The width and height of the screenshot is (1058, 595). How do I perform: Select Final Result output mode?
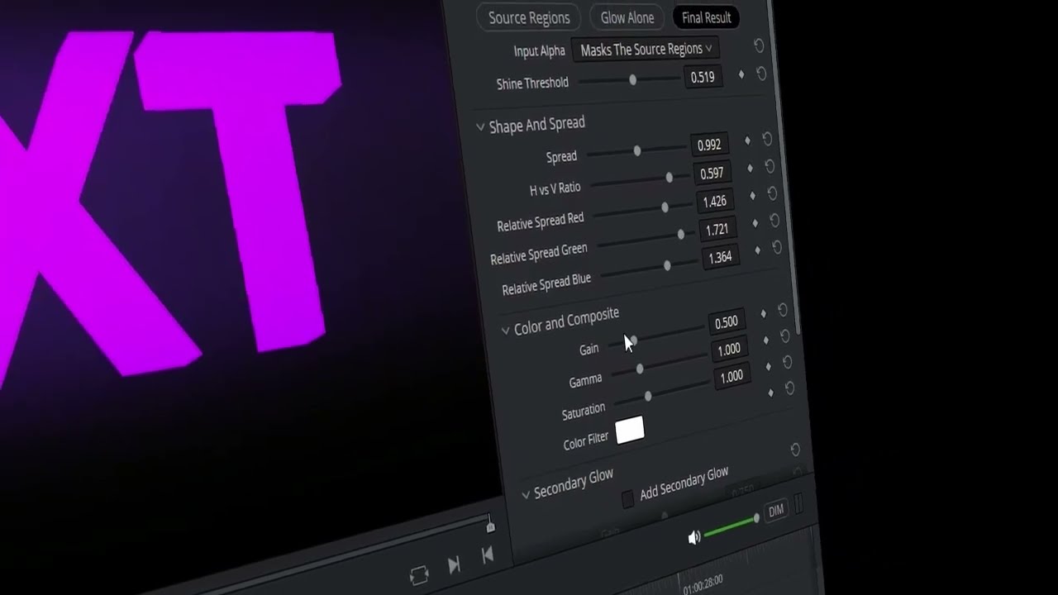tap(707, 17)
